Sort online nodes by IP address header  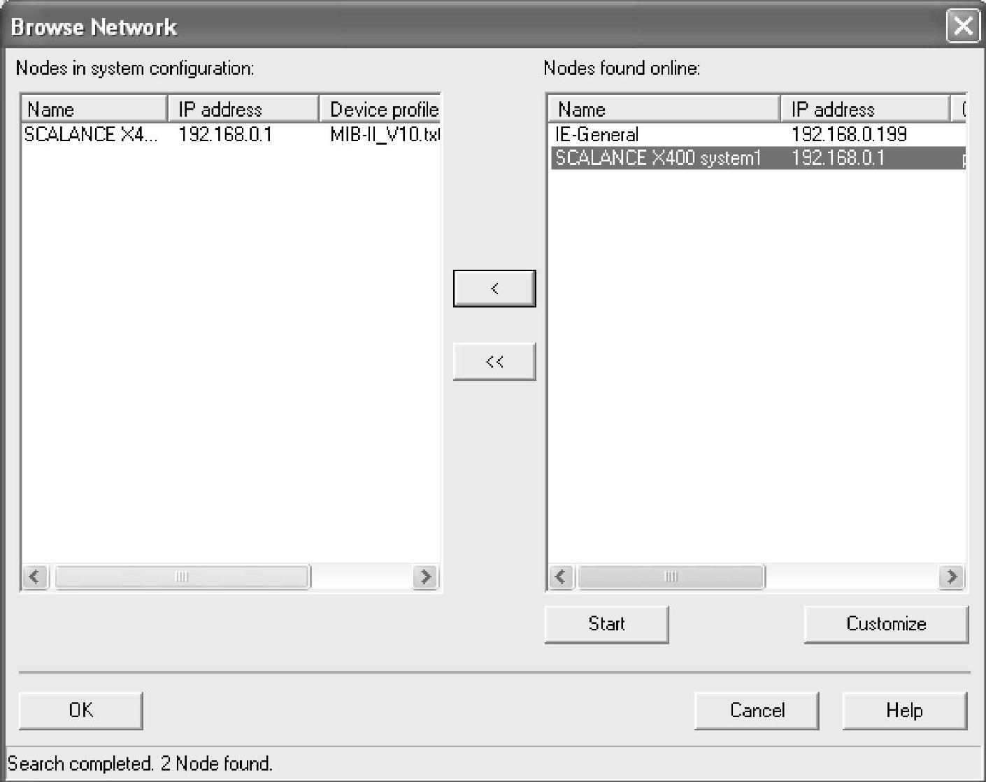[x=865, y=109]
